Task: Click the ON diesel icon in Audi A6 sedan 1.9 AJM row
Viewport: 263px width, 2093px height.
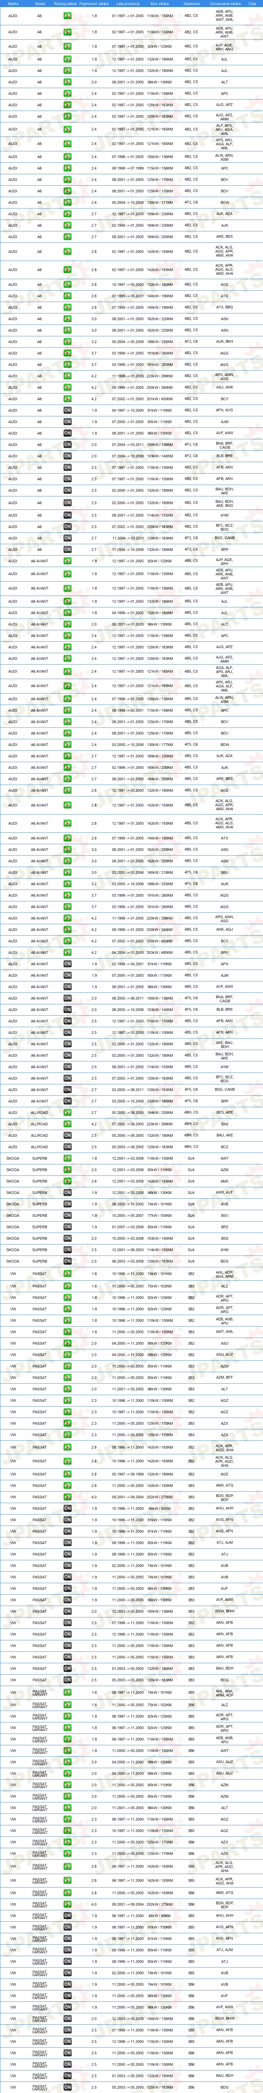Action: 67,422
